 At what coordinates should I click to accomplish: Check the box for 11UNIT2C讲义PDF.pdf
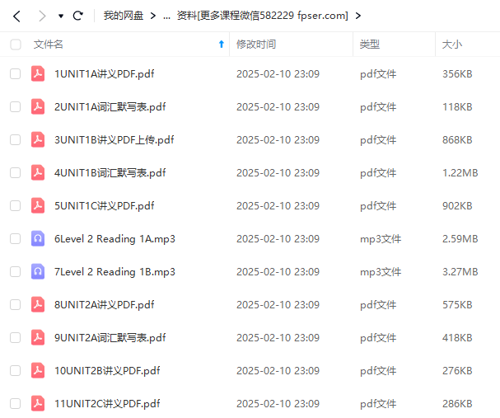(16, 404)
